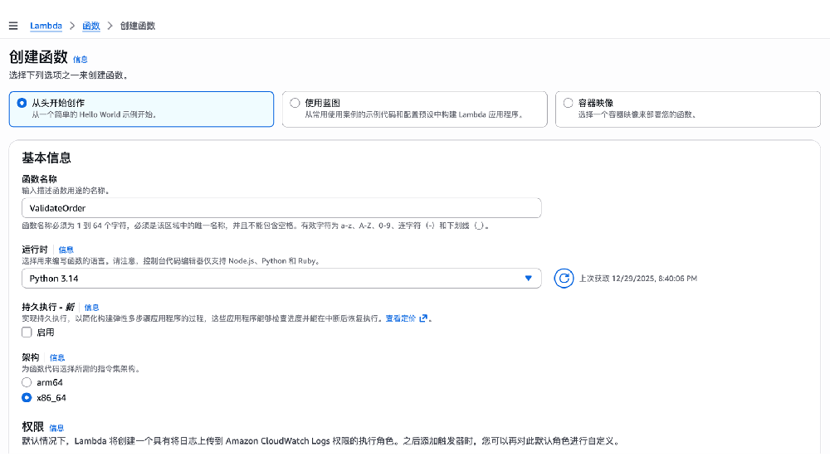This screenshot has height=466, width=830.
Task: Open 信息 link next to 创建函数 heading
Action: tap(81, 60)
